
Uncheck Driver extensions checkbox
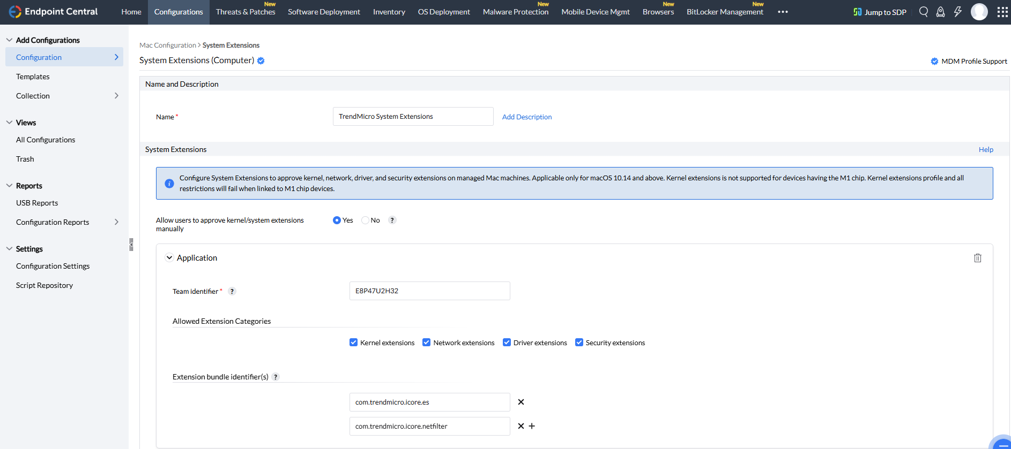pos(507,343)
